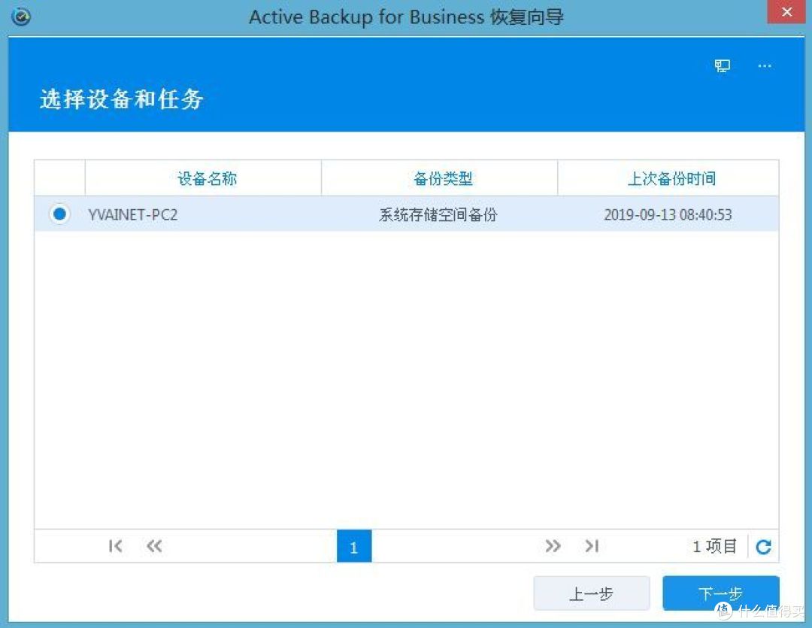Open the ellipsis (...) options menu

[x=764, y=66]
